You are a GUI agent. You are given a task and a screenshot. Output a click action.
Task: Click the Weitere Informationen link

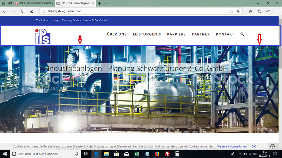232,146
